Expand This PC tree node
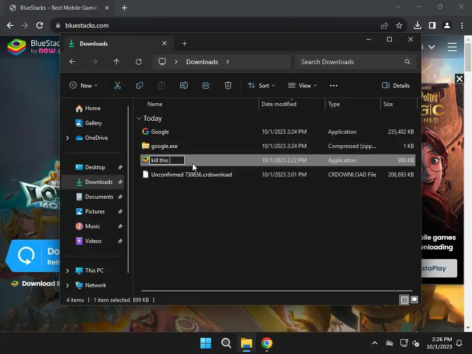 point(67,271)
